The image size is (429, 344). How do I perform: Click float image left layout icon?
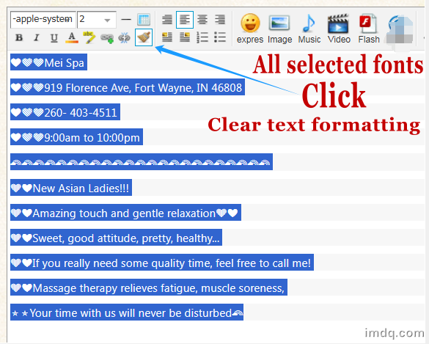click(x=167, y=37)
